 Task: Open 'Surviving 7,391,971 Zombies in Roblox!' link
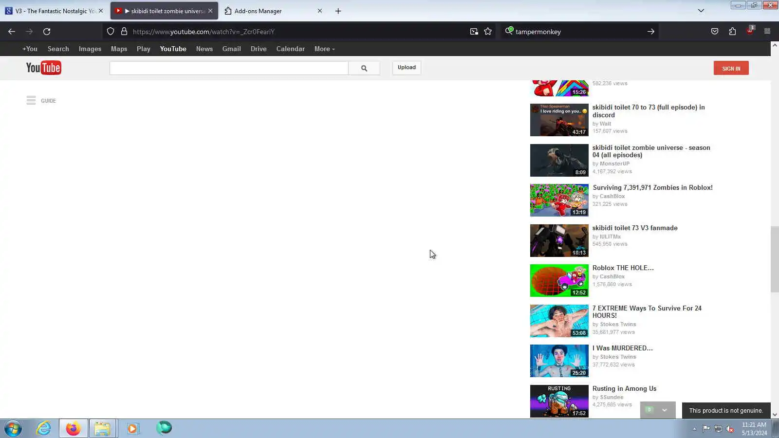pos(652,188)
